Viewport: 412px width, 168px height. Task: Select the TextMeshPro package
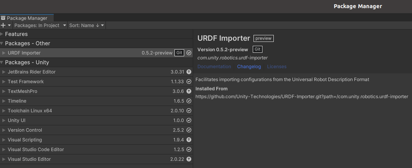pyautogui.click(x=97, y=91)
